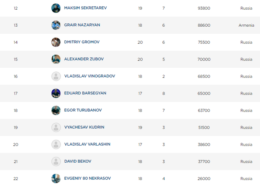Click Vyachesav Kudrin's default avatar icon
The width and height of the screenshot is (260, 186).
56,127
